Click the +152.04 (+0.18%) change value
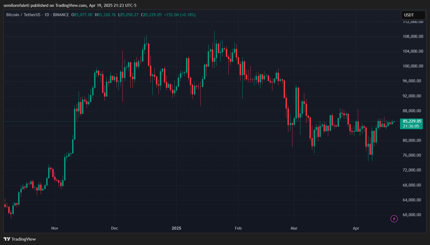The width and height of the screenshot is (430, 245). click(180, 15)
